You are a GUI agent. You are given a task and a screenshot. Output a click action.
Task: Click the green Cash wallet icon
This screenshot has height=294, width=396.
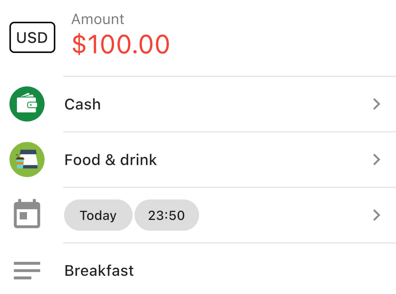pyautogui.click(x=27, y=104)
